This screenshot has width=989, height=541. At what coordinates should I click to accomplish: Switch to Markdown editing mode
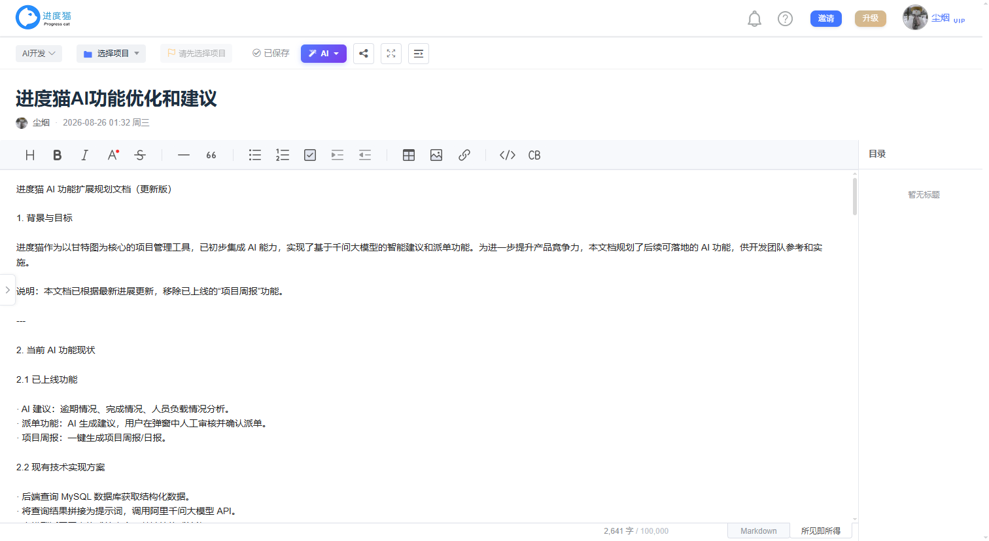759,531
